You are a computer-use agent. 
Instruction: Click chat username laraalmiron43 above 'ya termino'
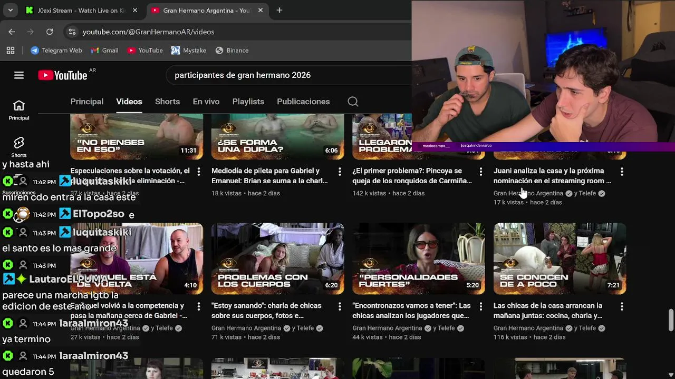click(x=93, y=323)
